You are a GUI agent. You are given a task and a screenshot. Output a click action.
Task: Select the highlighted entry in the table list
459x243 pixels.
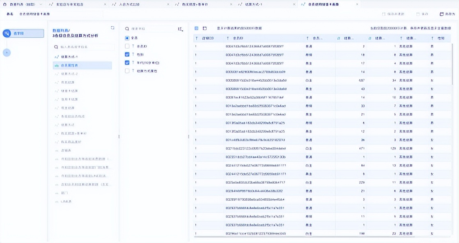coord(82,65)
